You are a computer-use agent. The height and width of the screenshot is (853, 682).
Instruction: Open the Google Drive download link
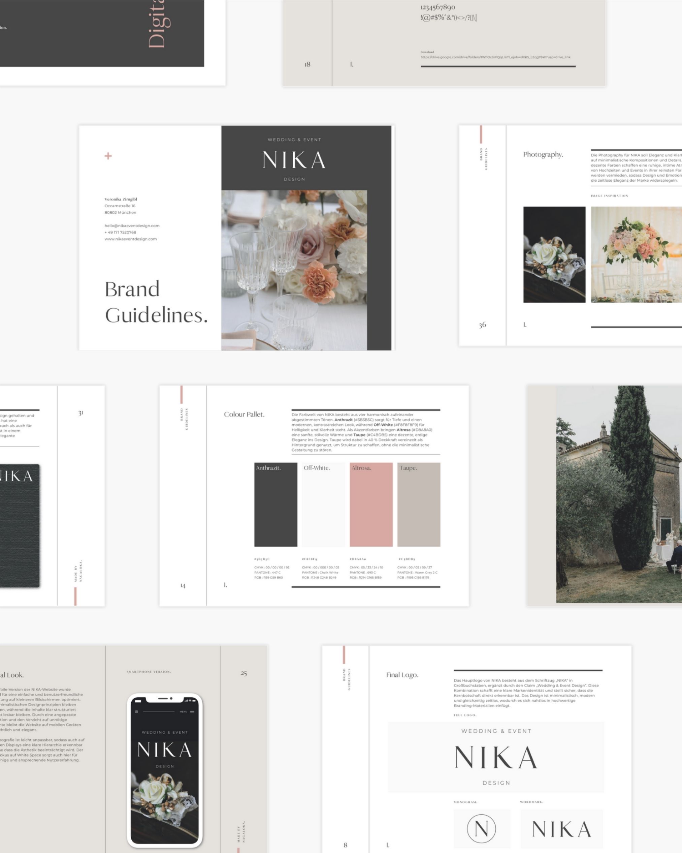495,57
